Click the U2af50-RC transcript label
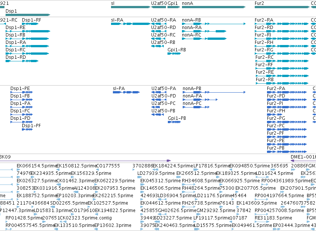The image size is (316, 231). click(x=163, y=35)
